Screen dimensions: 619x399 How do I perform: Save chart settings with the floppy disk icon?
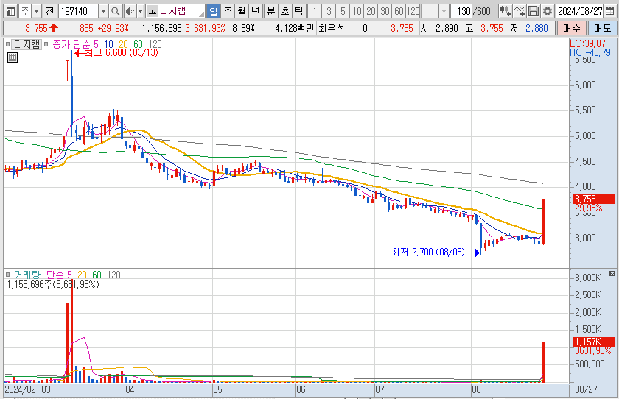[x=534, y=11]
